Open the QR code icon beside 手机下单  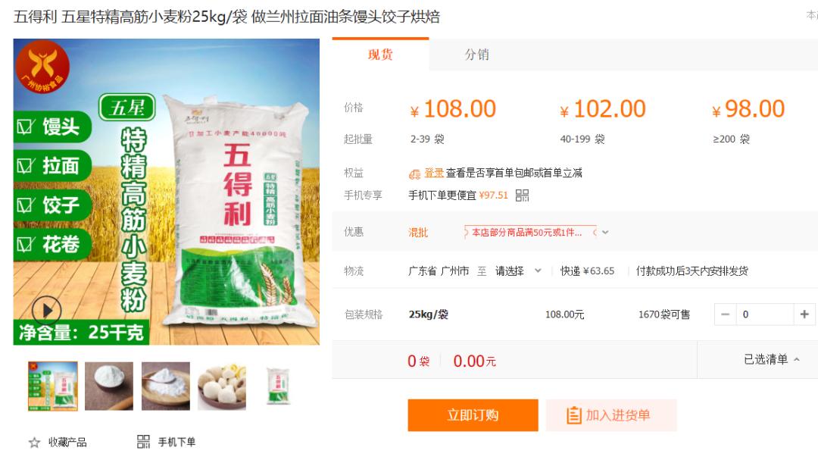[x=143, y=442]
